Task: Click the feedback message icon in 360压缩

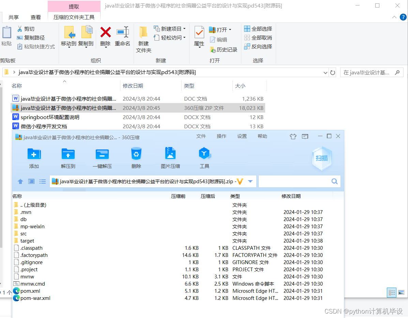Action: [305, 136]
